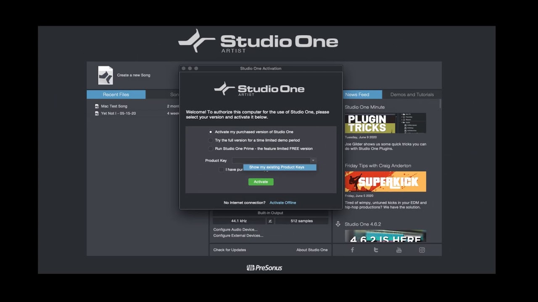Expand the Product Key dropdown arrow
Image resolution: width=538 pixels, height=302 pixels.
(x=313, y=161)
